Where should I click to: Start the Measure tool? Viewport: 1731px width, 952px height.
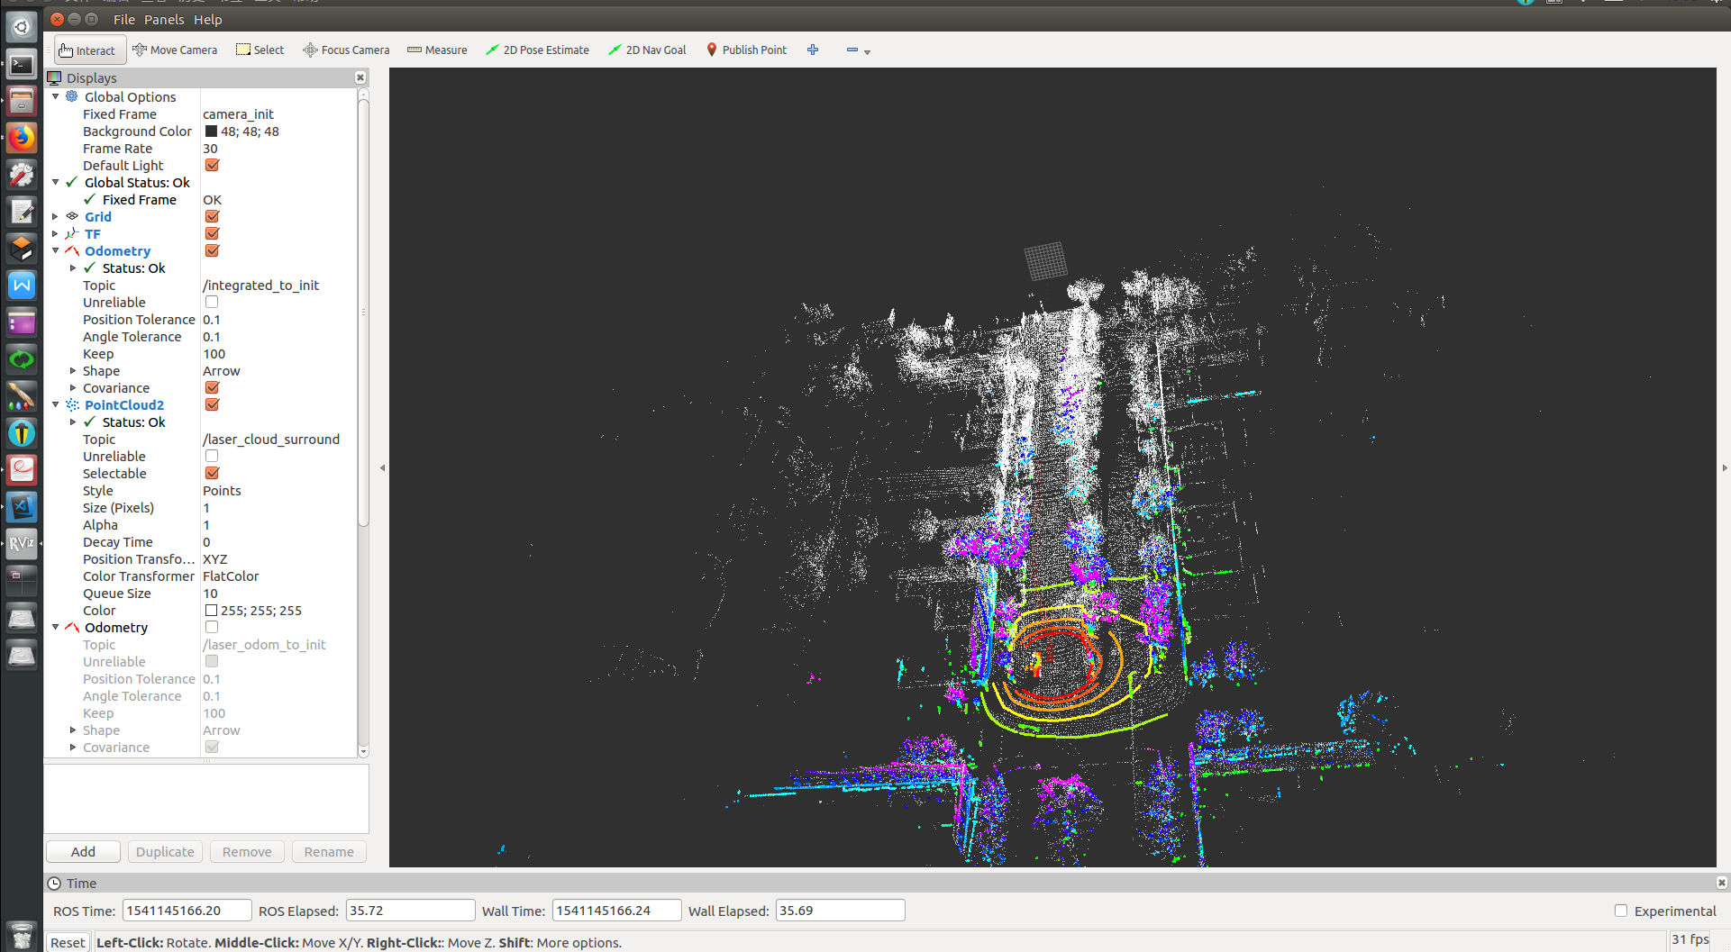coord(436,50)
